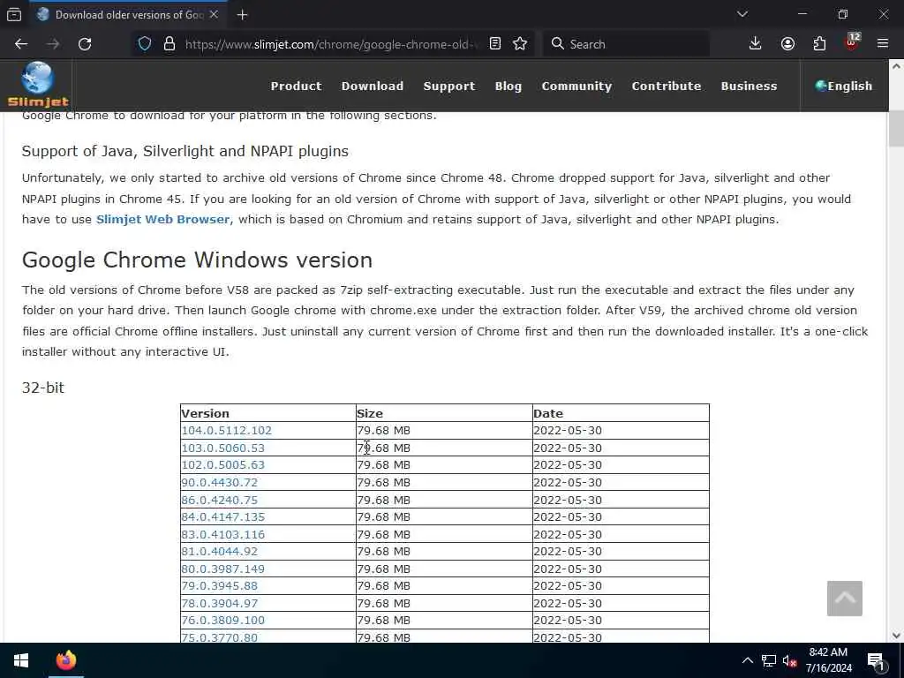This screenshot has height=678, width=904.
Task: Close the Download older versions tab
Action: 214,14
